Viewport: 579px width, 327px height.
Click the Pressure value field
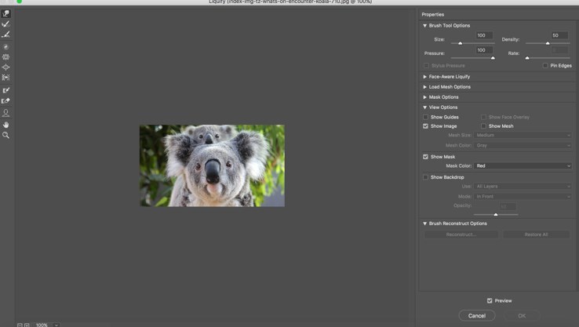point(484,50)
